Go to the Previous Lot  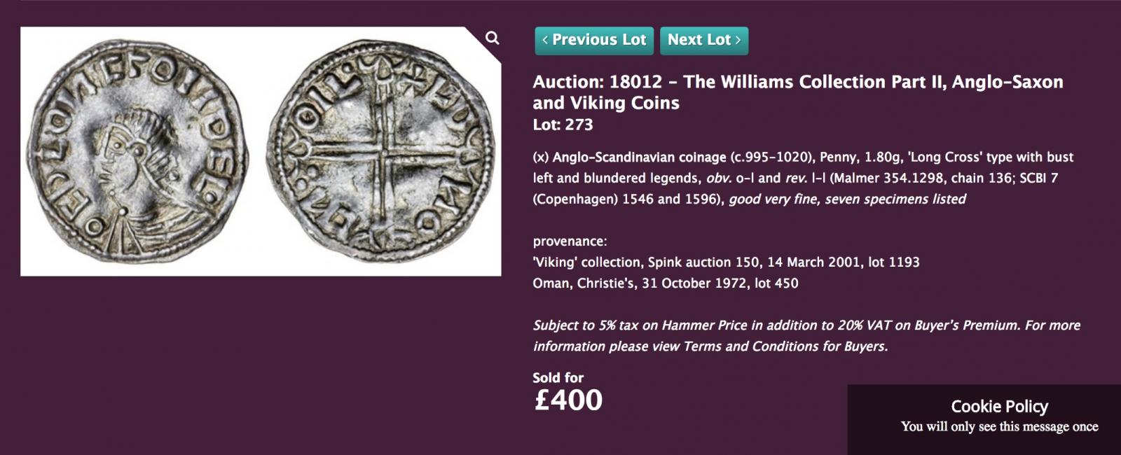point(594,40)
